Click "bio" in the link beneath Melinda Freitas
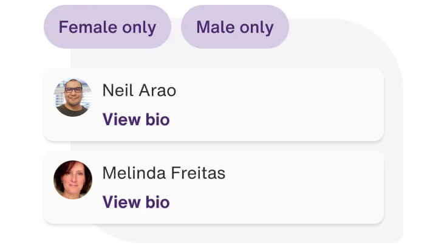 [x=157, y=202]
